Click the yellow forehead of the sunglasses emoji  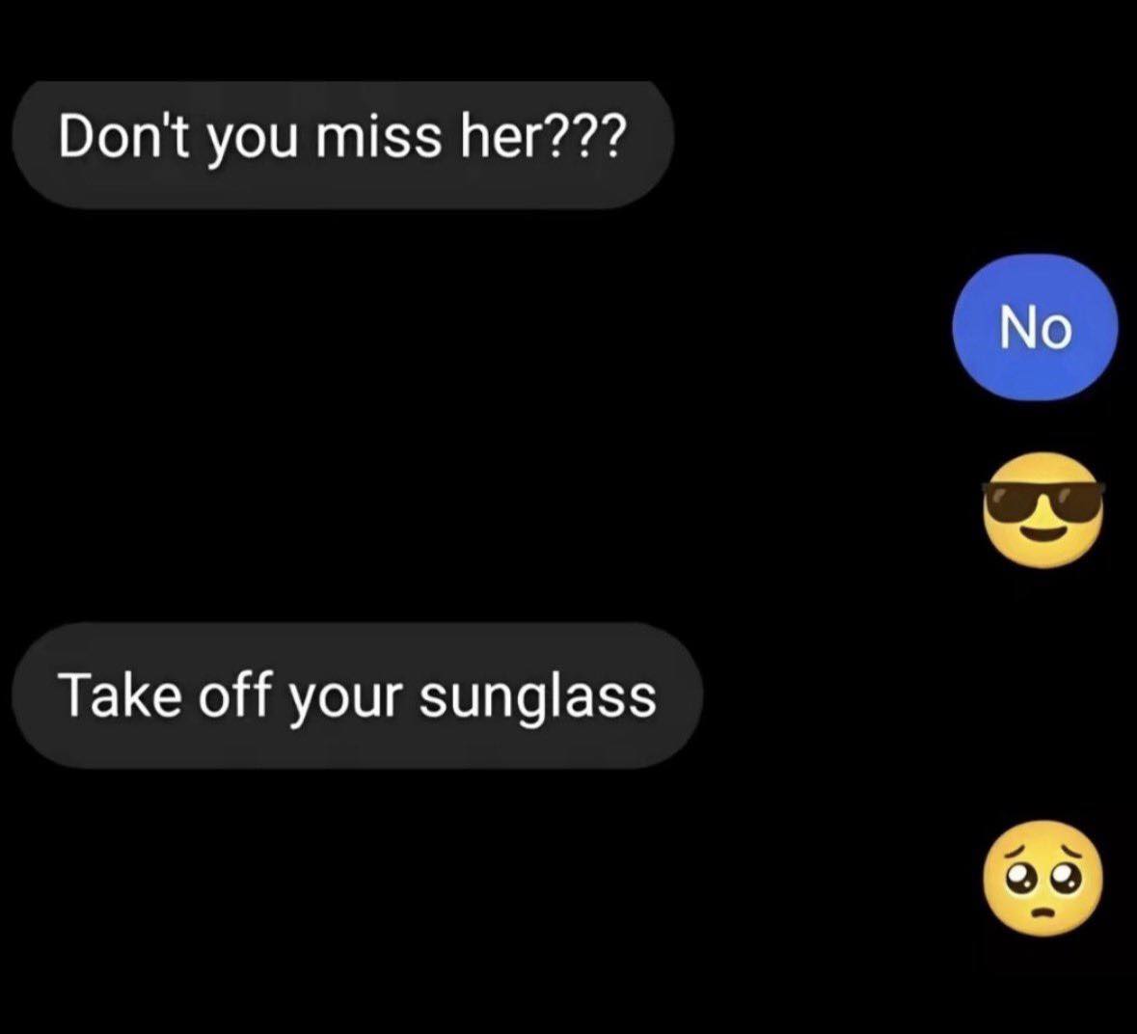pyautogui.click(x=1042, y=469)
